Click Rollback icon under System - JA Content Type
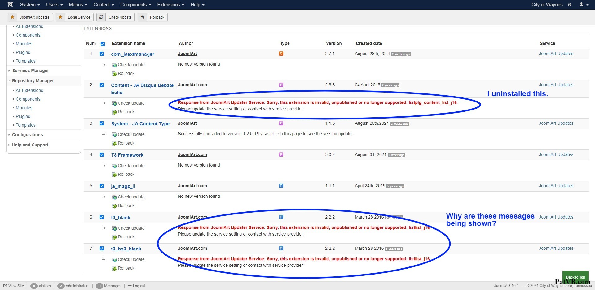This screenshot has width=595, height=290. [114, 143]
